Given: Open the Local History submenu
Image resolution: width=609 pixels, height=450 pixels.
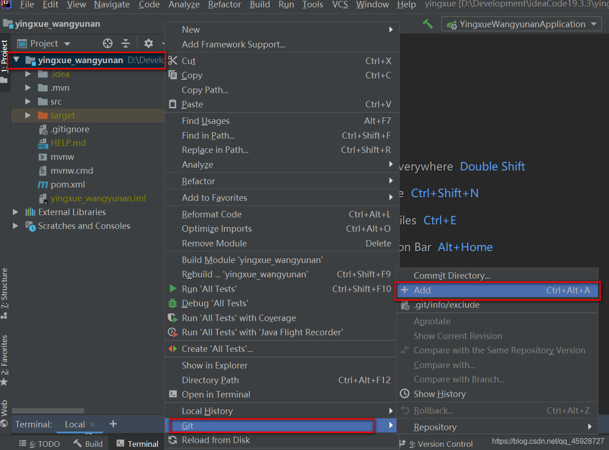Looking at the screenshot, I should coord(282,411).
